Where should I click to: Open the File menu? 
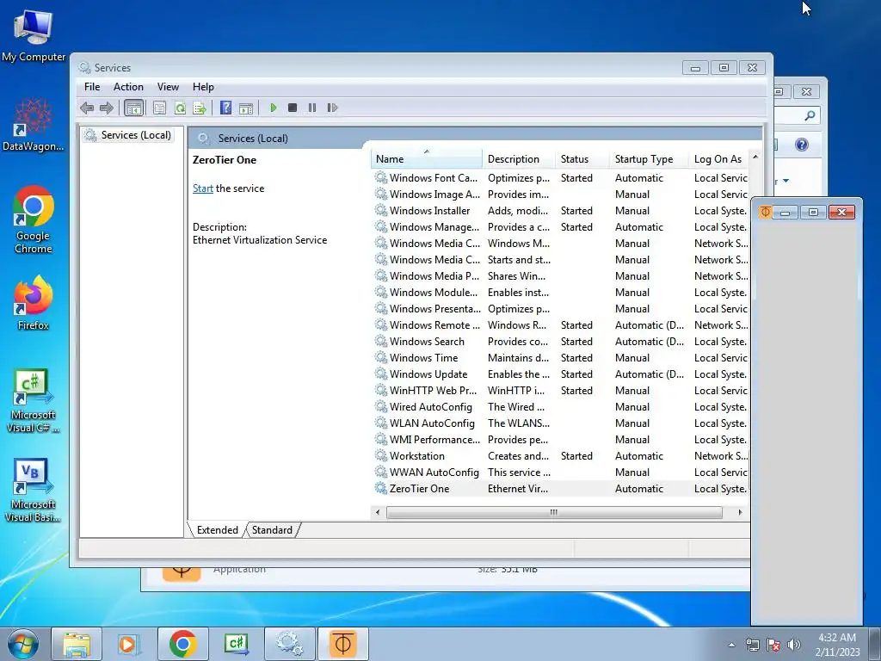pyautogui.click(x=92, y=87)
